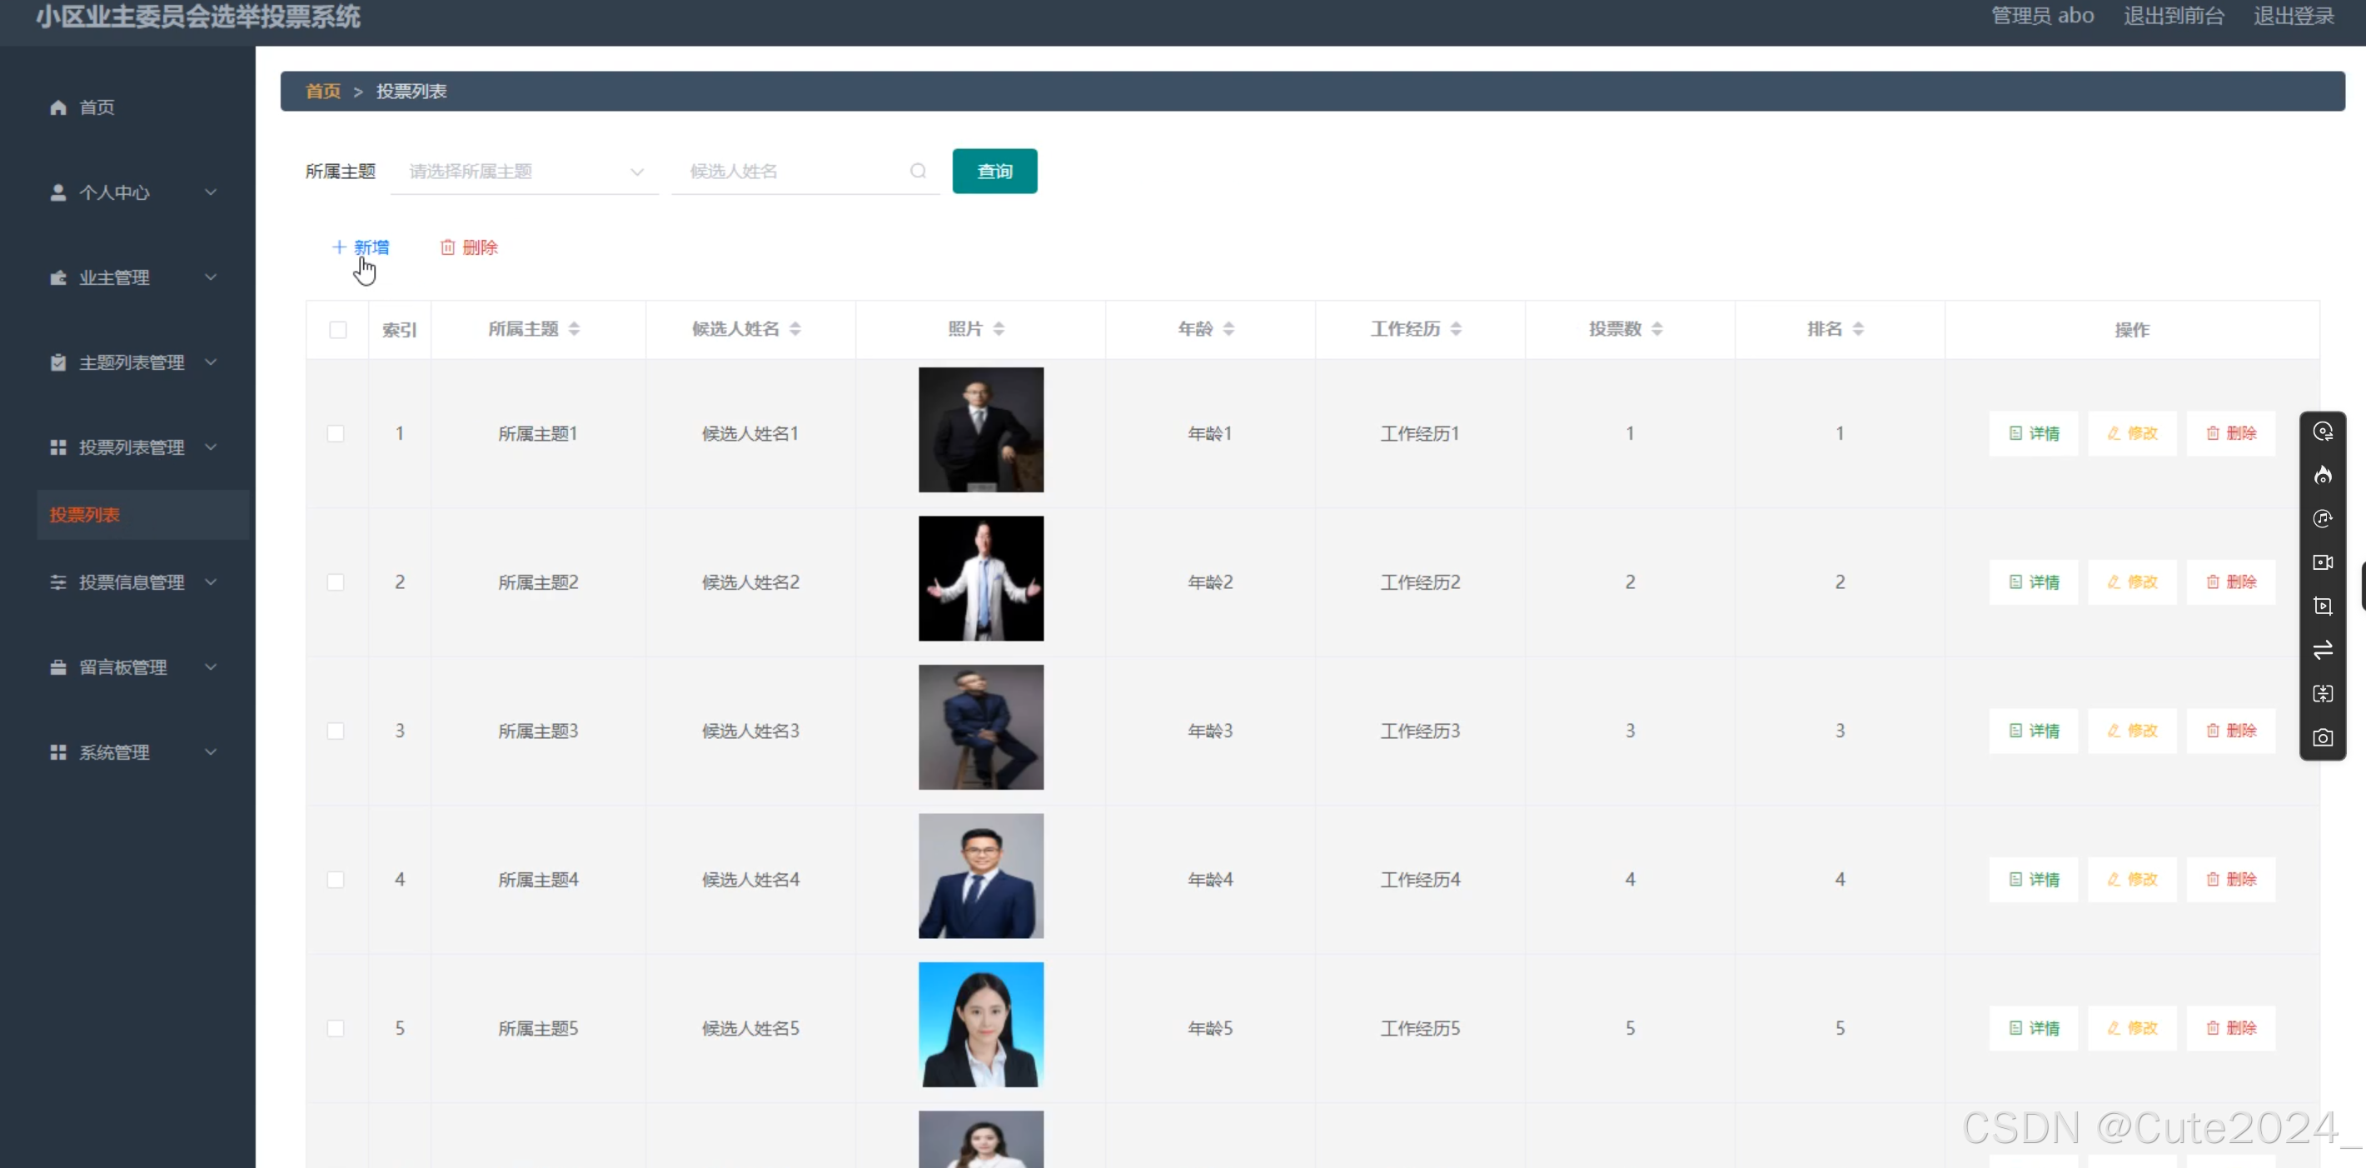Click the 查询 search button
The width and height of the screenshot is (2366, 1168).
tap(994, 171)
